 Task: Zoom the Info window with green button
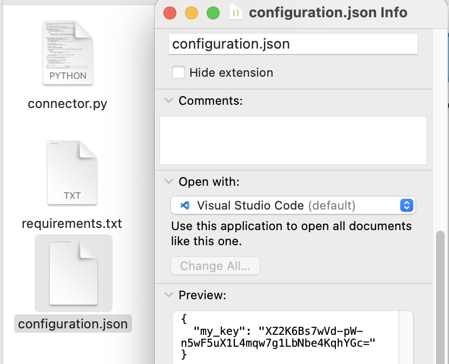[213, 13]
